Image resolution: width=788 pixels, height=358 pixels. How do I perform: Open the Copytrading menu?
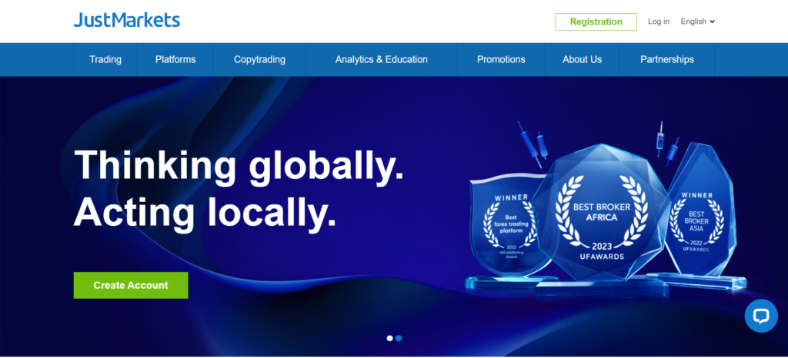(259, 60)
